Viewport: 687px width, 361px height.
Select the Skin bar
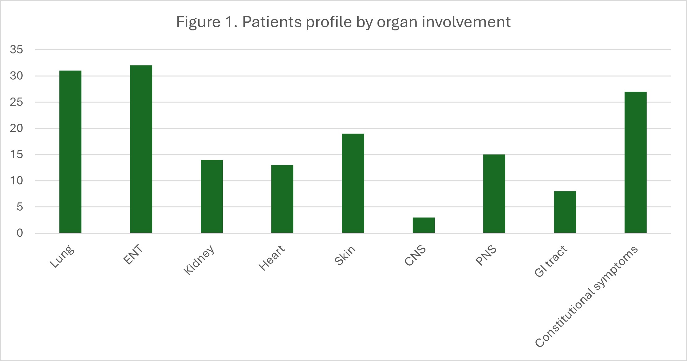point(353,183)
